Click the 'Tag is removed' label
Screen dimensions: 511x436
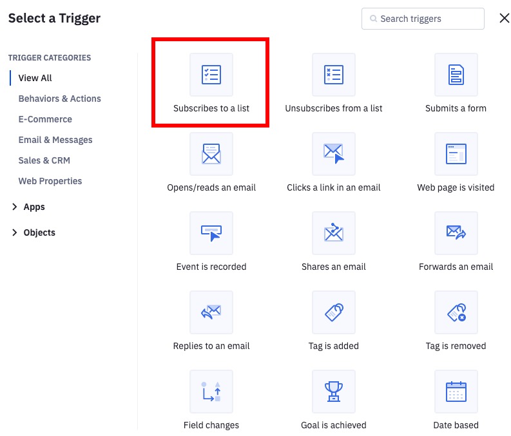pos(456,346)
